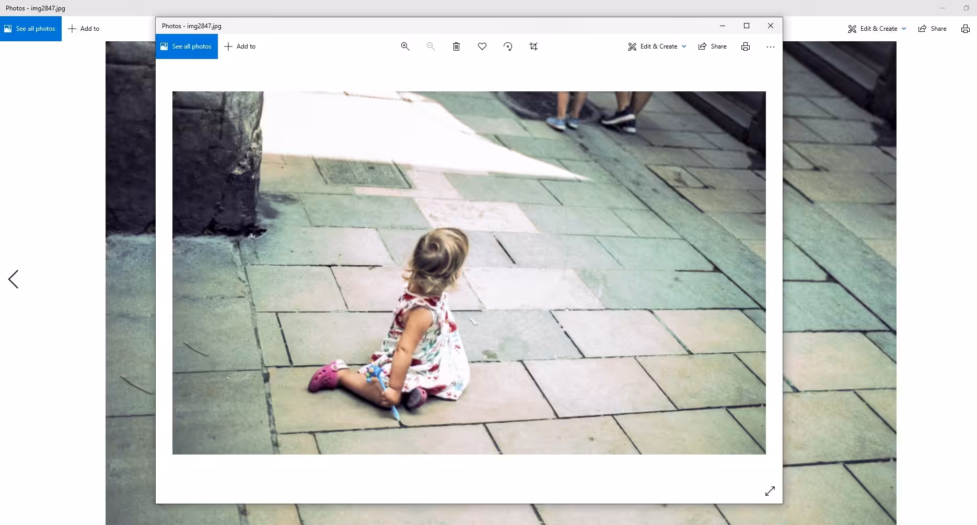Zoom in on the photo

click(x=405, y=46)
